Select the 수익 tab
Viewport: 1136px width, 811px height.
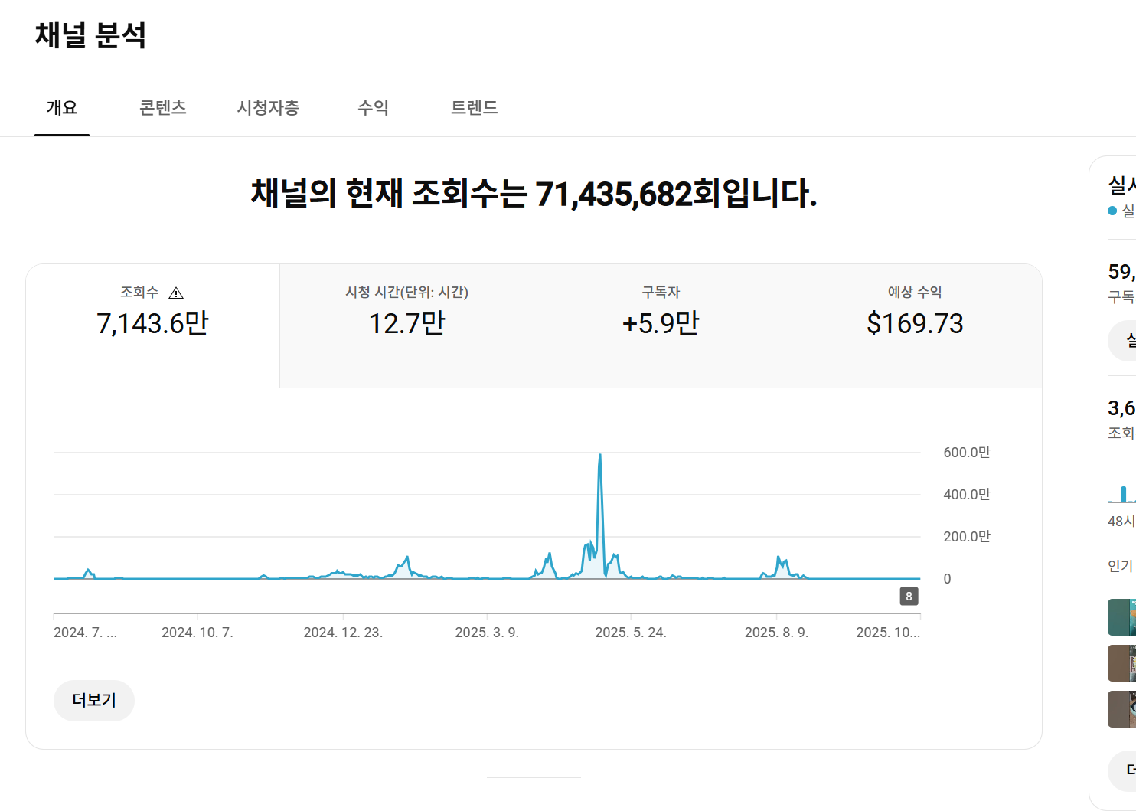374,108
